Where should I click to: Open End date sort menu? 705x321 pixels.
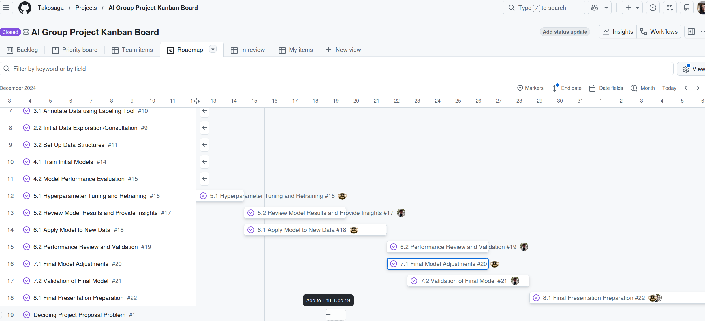tap(567, 88)
